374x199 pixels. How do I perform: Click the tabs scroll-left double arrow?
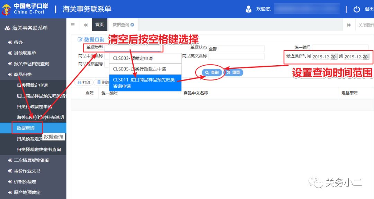(86, 25)
